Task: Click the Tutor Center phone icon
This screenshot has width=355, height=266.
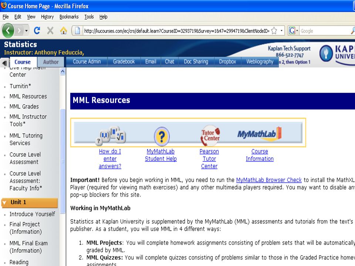Action: [x=210, y=135]
